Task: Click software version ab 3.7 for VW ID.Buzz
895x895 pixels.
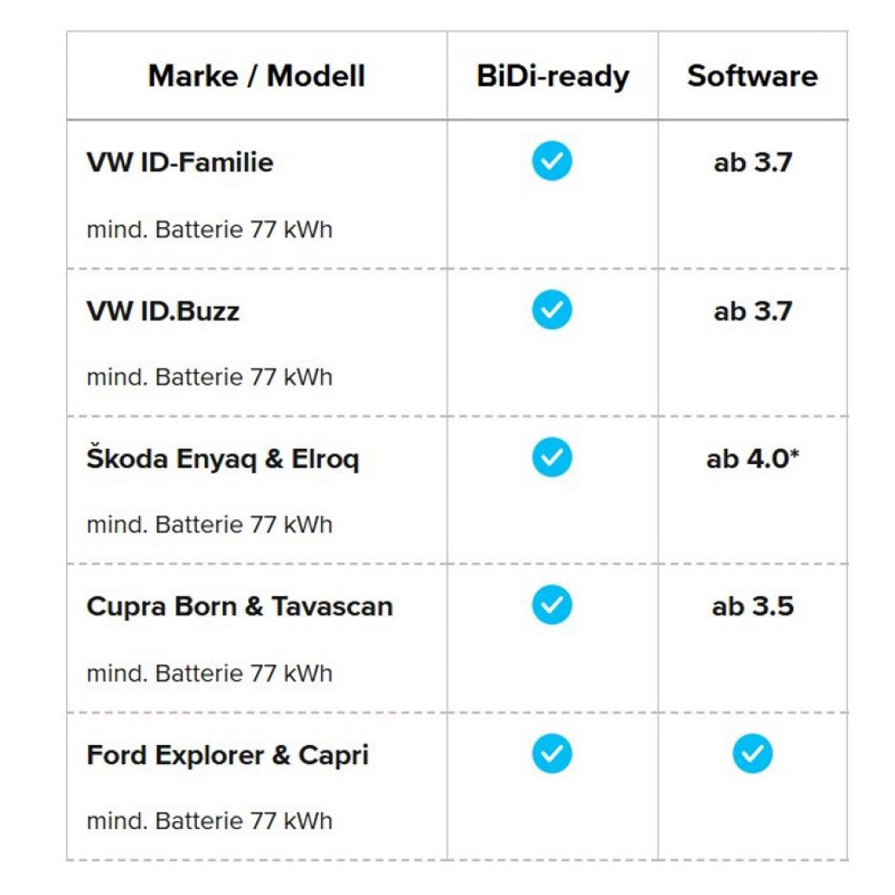Action: [x=753, y=312]
